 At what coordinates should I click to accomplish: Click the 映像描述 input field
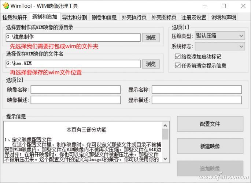(x=75, y=100)
